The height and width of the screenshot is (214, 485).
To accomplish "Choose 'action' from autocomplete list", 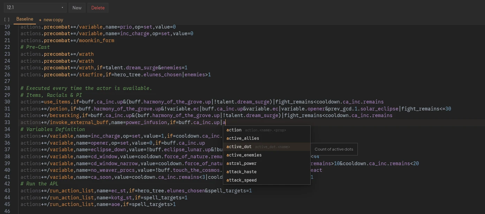I will tap(267, 130).
